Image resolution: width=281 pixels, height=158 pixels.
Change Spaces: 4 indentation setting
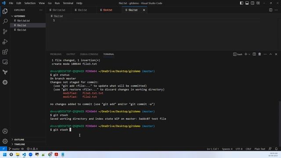point(227,149)
